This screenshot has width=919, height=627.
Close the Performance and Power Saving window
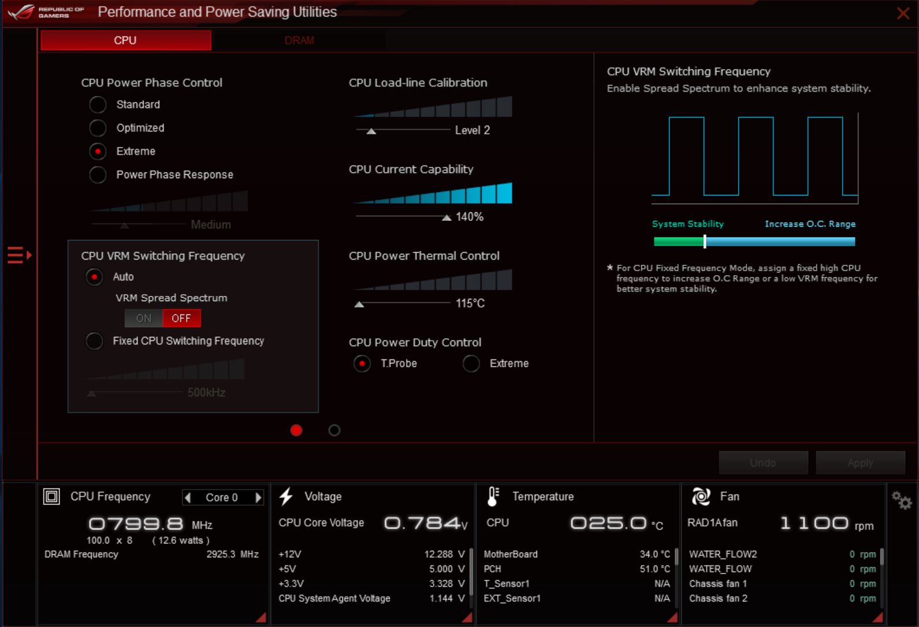[903, 13]
